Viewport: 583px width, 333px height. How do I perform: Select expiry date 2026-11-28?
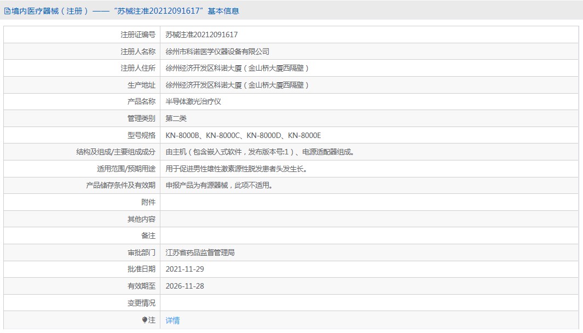[x=185, y=286]
